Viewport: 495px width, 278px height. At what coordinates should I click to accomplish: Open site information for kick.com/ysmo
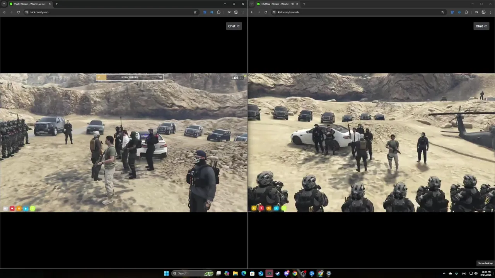pyautogui.click(x=27, y=12)
